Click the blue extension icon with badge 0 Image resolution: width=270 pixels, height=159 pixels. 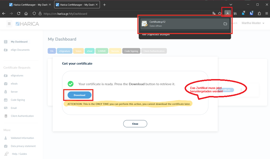(x=243, y=13)
